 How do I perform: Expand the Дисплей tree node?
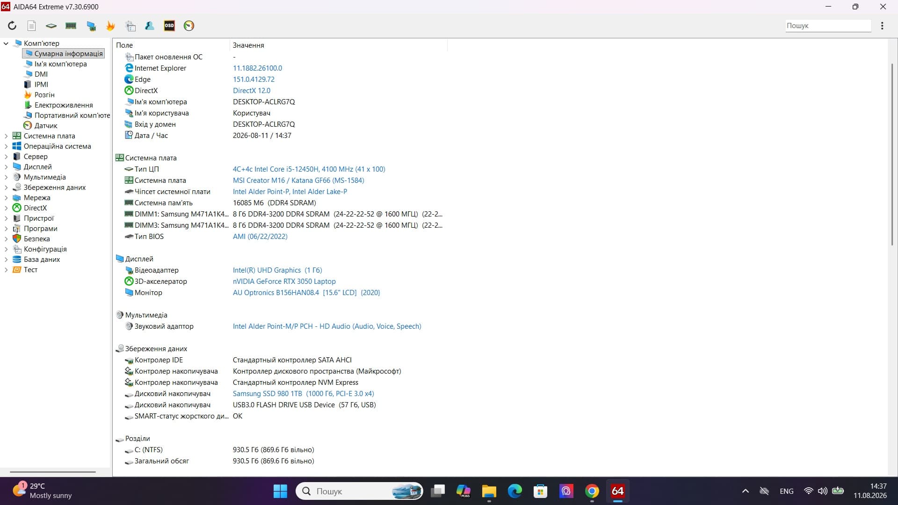(x=6, y=167)
